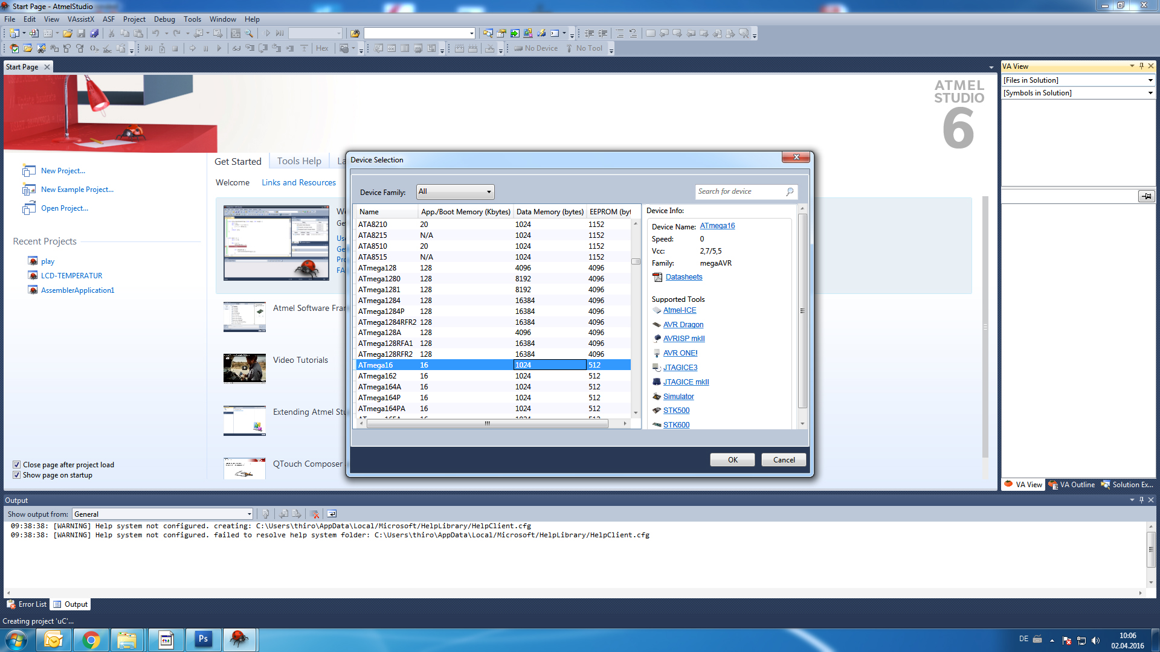1160x652 pixels.
Task: Click the Undo arrow icon
Action: [x=156, y=33]
